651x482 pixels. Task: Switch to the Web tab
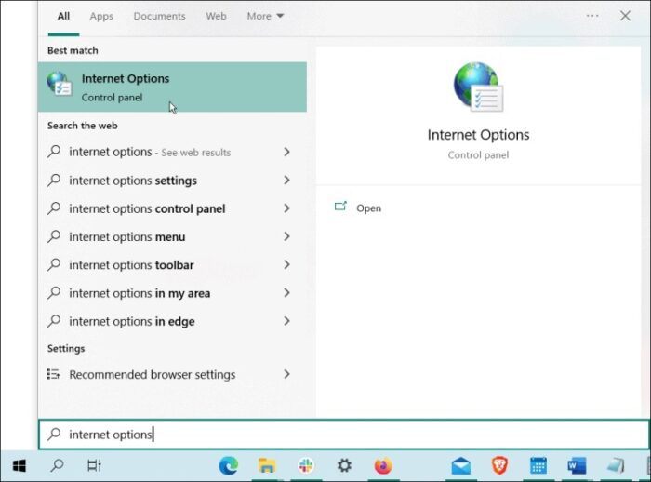[216, 16]
